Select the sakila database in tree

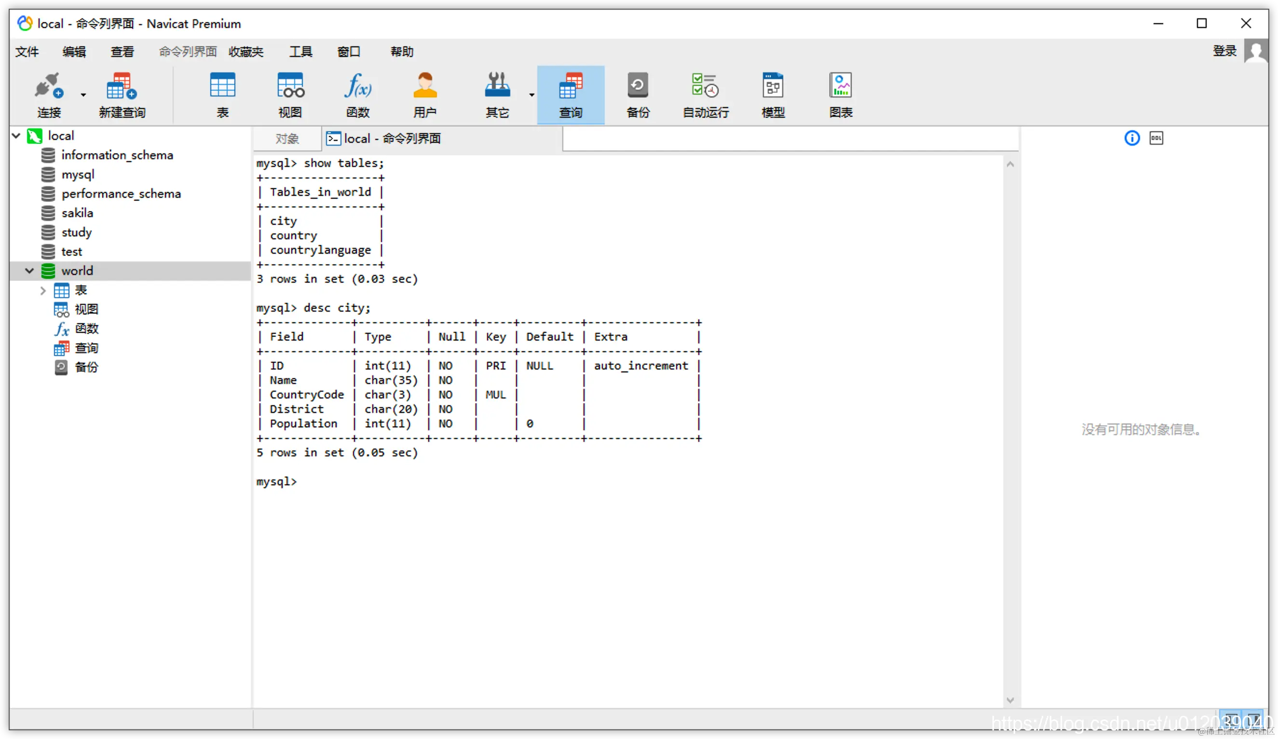(x=77, y=213)
